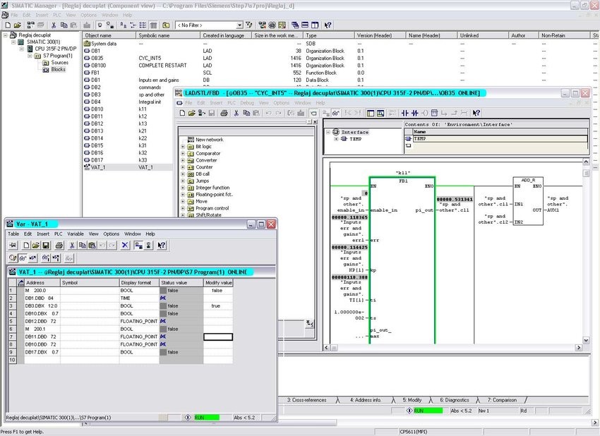Image resolution: width=600 pixels, height=436 pixels.
Task: Switch to the 5: Modify tab
Action: 412,400
